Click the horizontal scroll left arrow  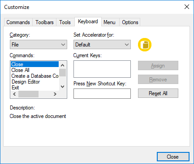pyautogui.click(x=14, y=94)
